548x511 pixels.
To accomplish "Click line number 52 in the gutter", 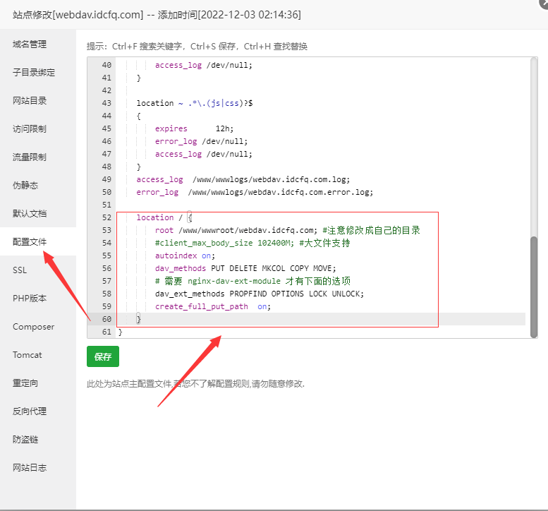I will [106, 217].
